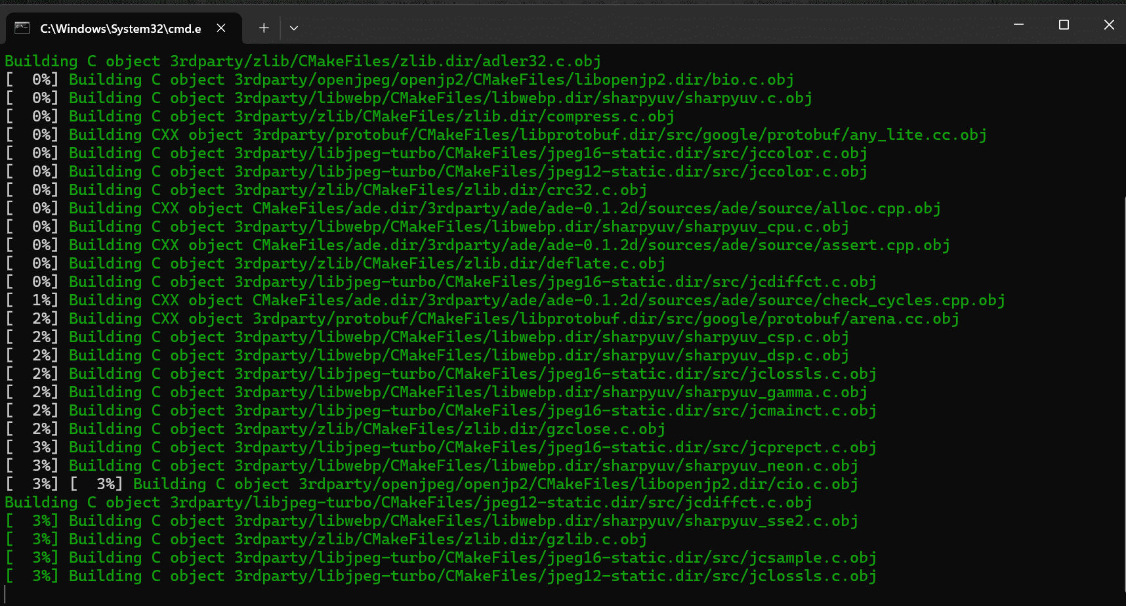Expand the new tab profile dropdown
Image resolution: width=1126 pixels, height=606 pixels.
pyautogui.click(x=294, y=28)
